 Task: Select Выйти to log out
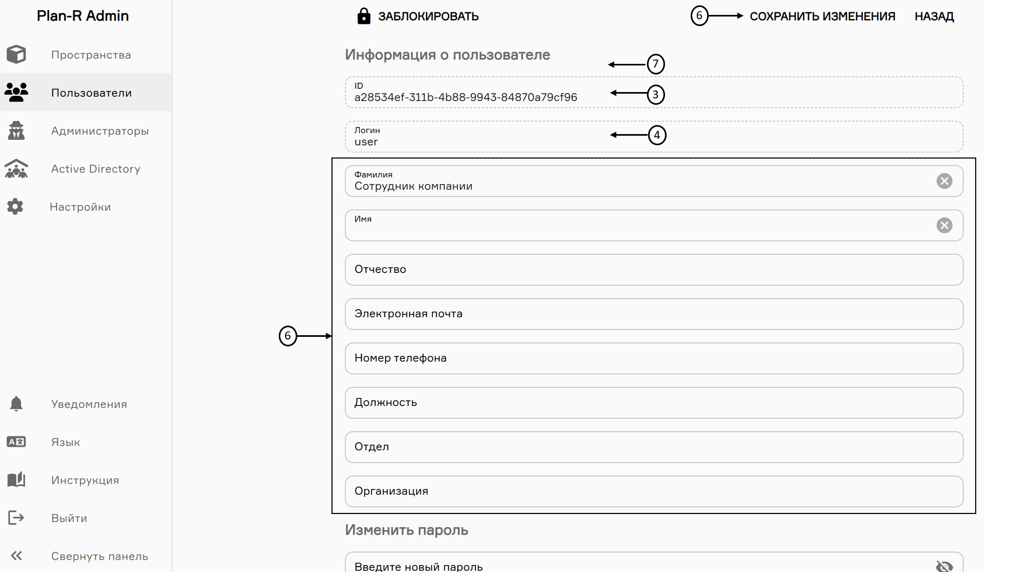[x=69, y=518]
